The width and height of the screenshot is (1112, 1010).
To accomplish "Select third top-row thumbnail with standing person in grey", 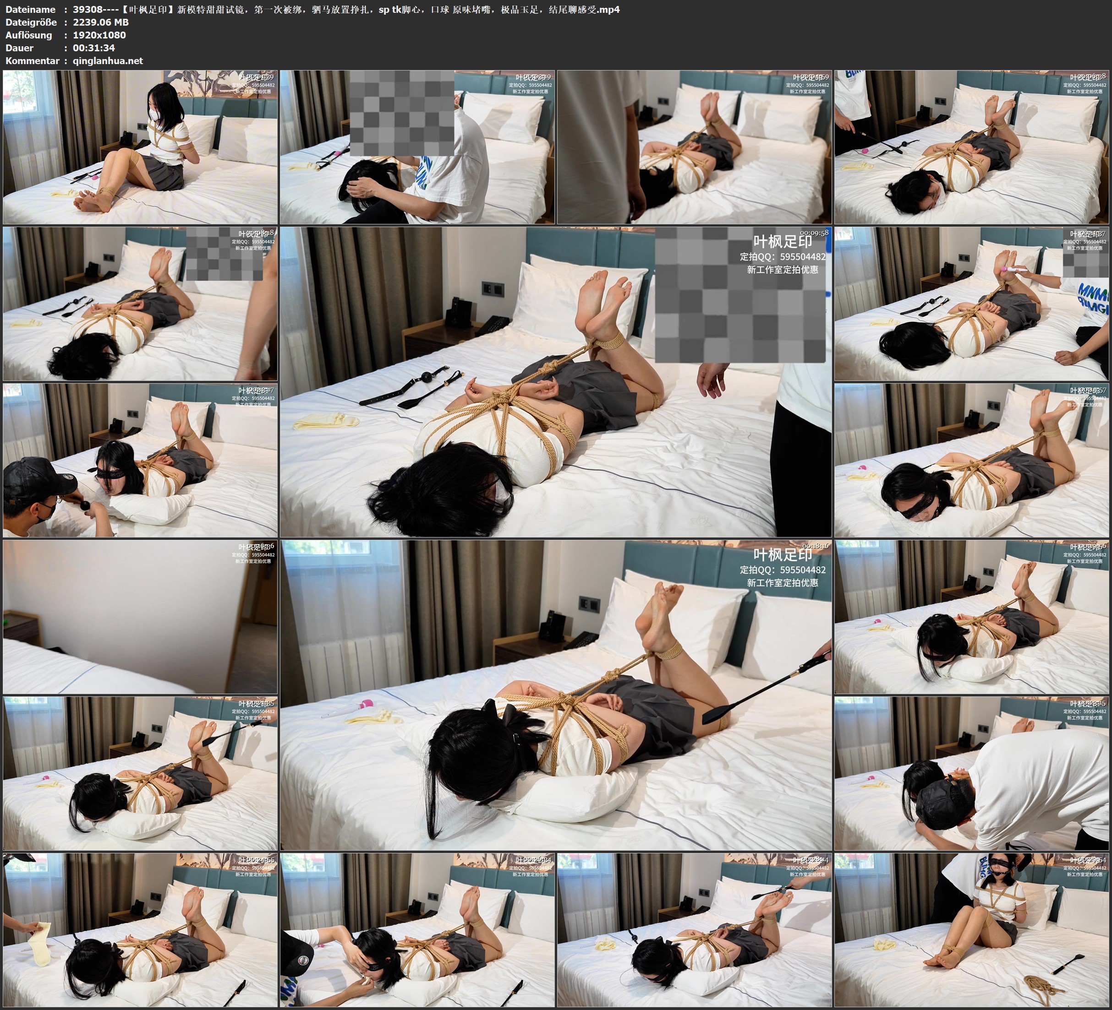I will coord(695,147).
